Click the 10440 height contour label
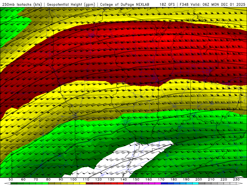This screenshot has width=247, height=185. click(194, 63)
